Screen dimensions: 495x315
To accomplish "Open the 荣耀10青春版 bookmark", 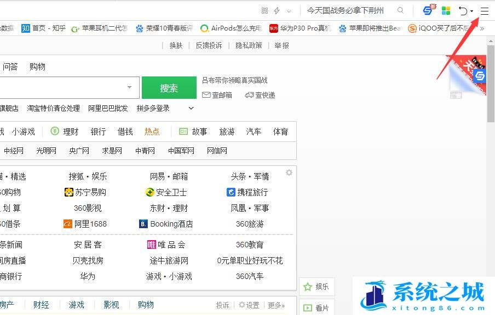I will click(x=164, y=28).
